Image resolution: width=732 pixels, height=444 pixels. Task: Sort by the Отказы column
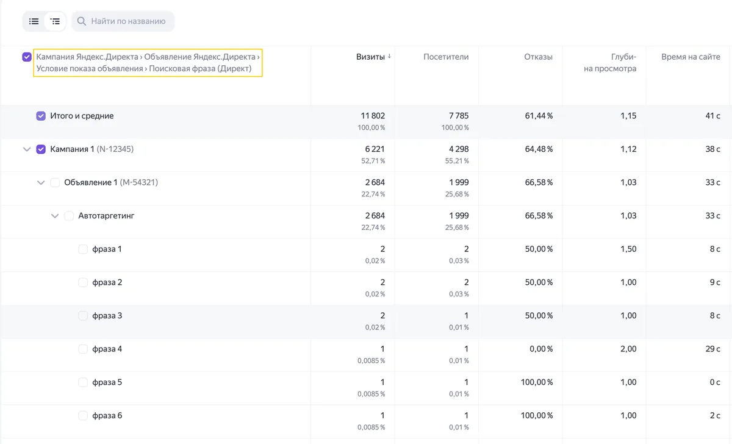pyautogui.click(x=538, y=57)
